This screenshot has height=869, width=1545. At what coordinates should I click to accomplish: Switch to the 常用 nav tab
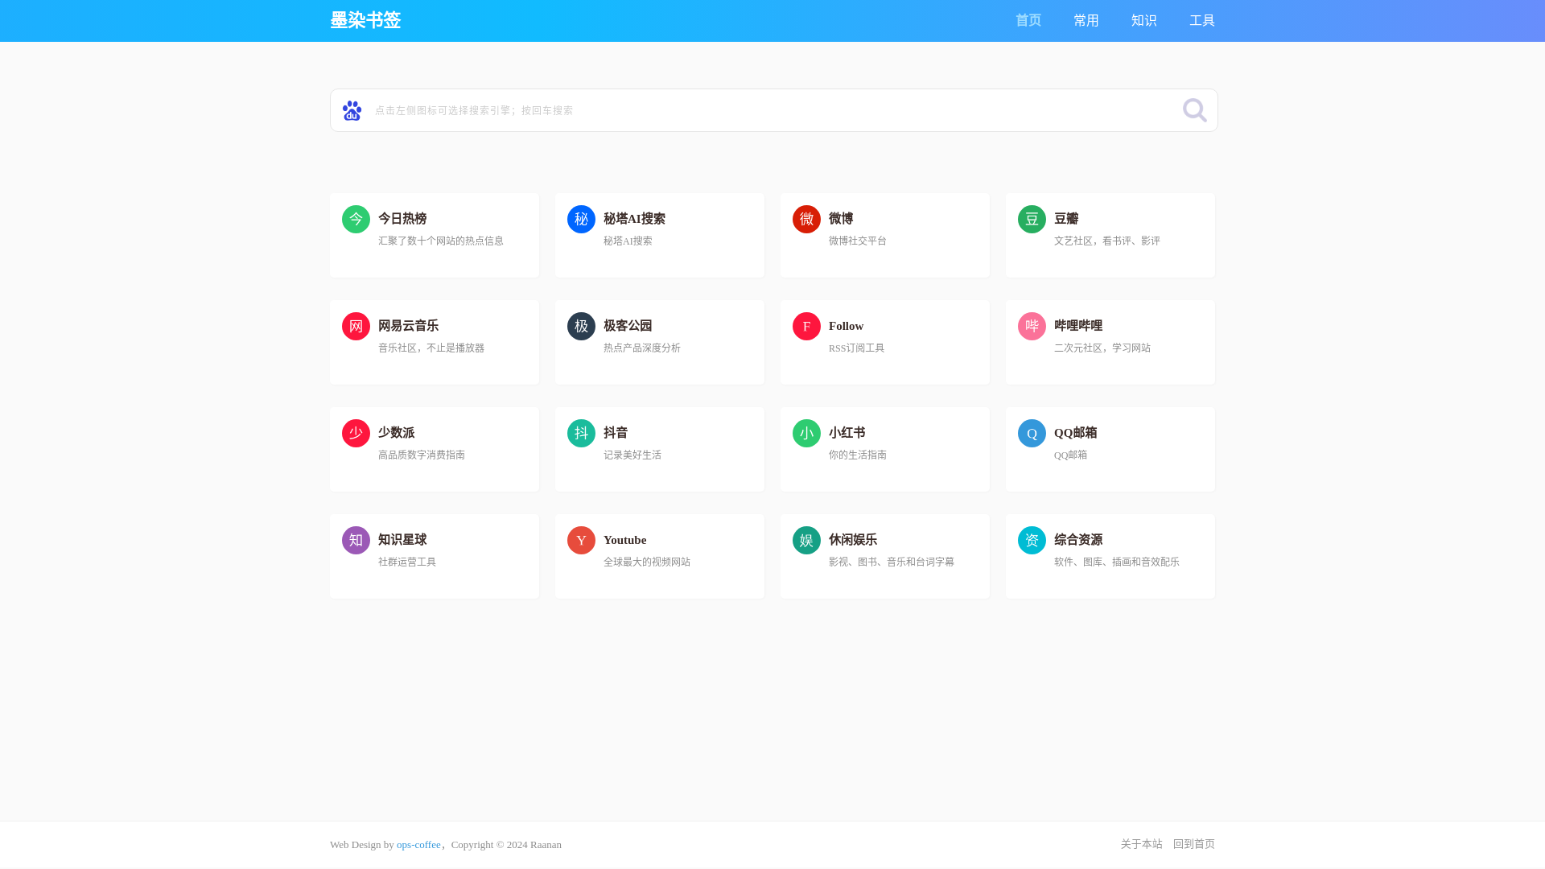(x=1086, y=20)
